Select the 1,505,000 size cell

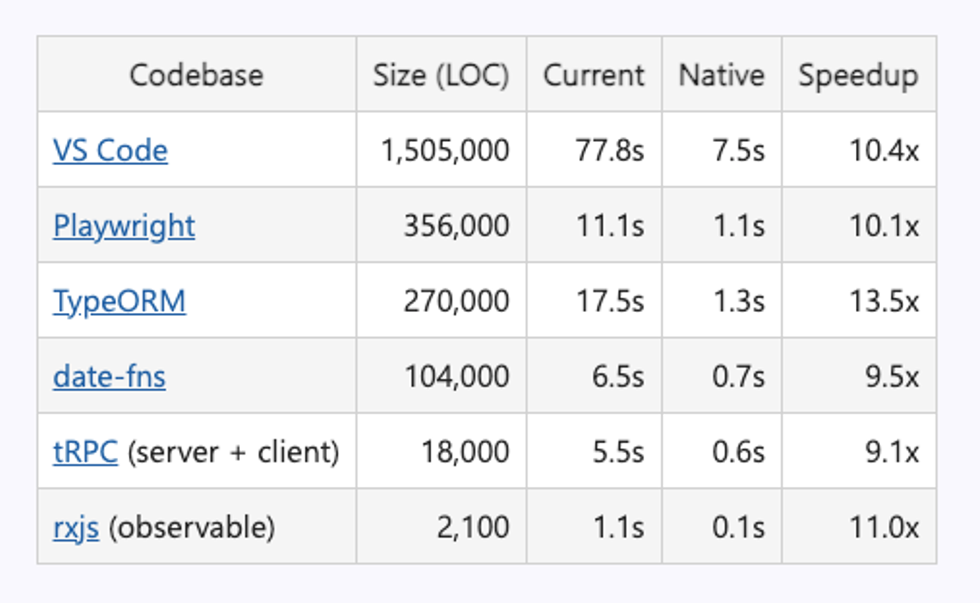[x=441, y=149]
